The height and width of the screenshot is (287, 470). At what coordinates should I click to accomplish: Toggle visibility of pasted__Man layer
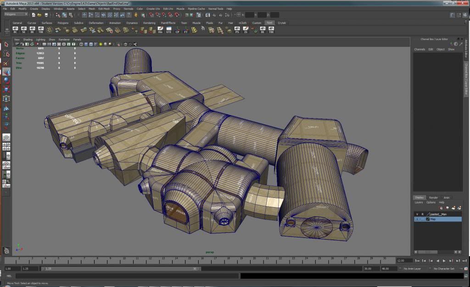coord(417,214)
